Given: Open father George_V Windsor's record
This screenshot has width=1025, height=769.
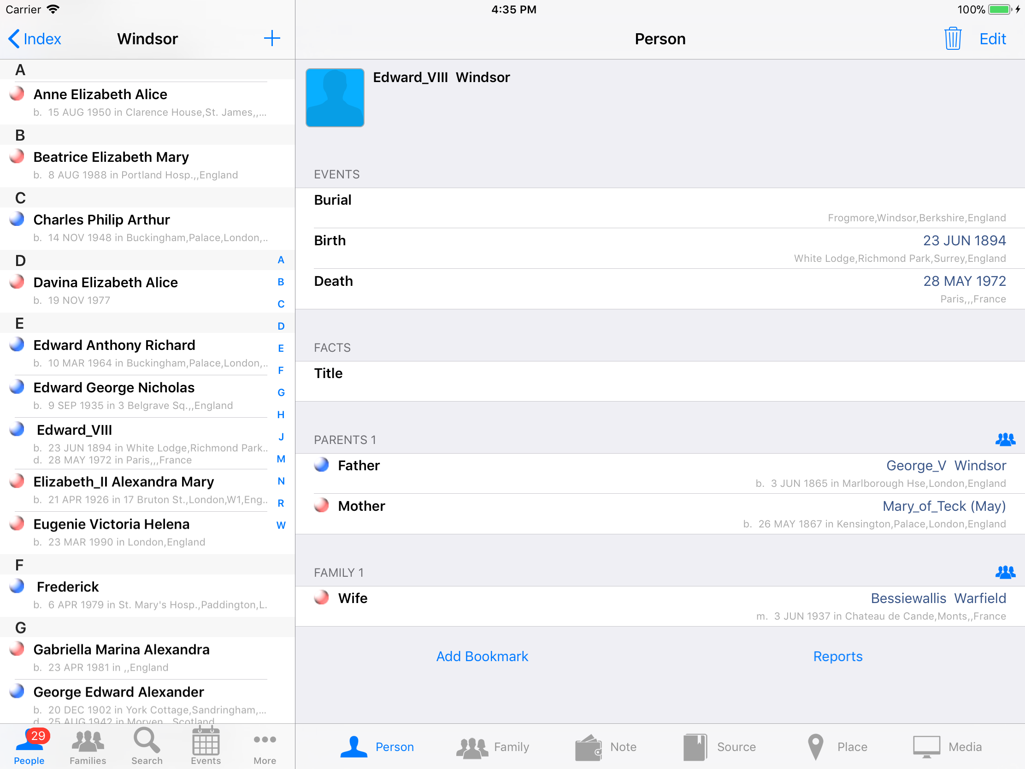Looking at the screenshot, I should tap(945, 465).
